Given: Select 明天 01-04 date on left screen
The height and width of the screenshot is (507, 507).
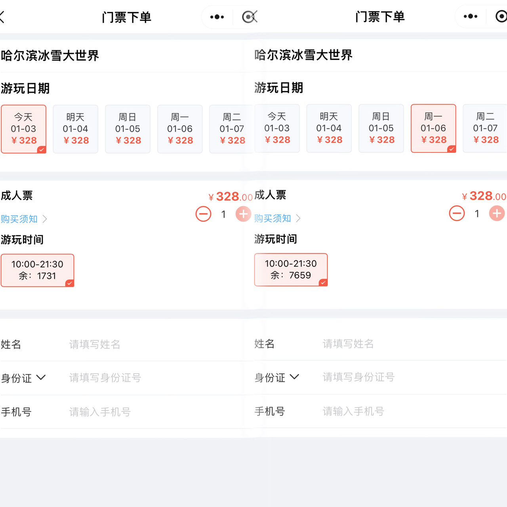Looking at the screenshot, I should [76, 129].
